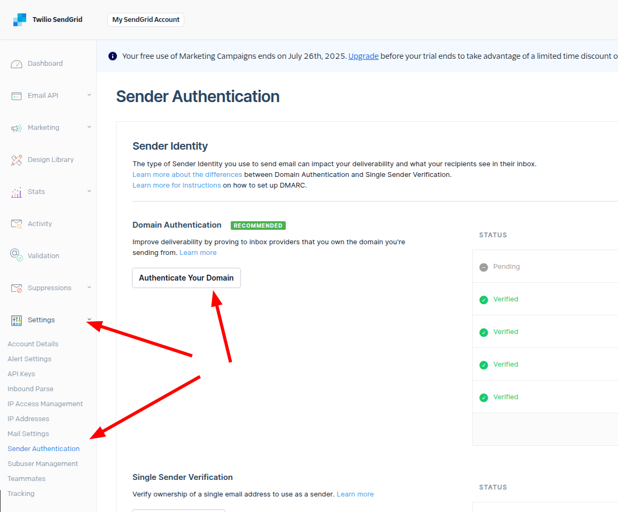618x512 pixels.
Task: Click the Single Sender Verification heading
Action: tap(183, 477)
